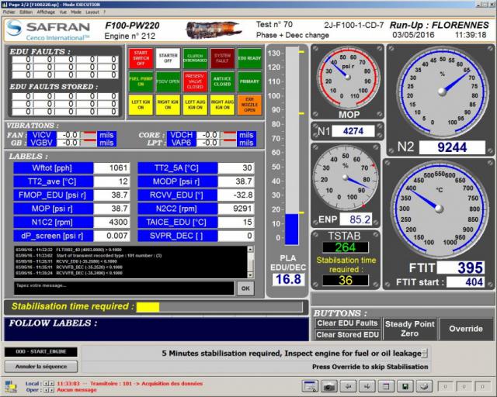Click the PRIMARY status indicator
Image resolution: width=497 pixels, height=397 pixels.
click(x=250, y=81)
